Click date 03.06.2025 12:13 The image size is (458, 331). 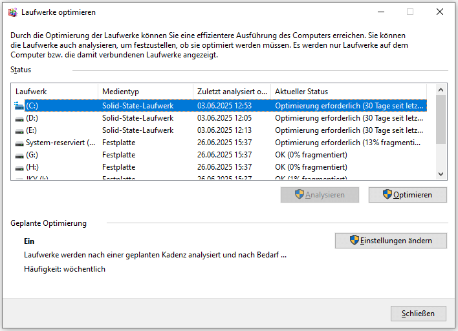224,130
